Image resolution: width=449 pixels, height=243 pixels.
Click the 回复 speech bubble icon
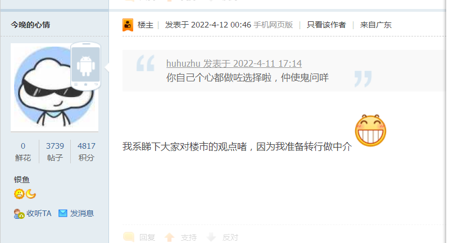pos(129,237)
